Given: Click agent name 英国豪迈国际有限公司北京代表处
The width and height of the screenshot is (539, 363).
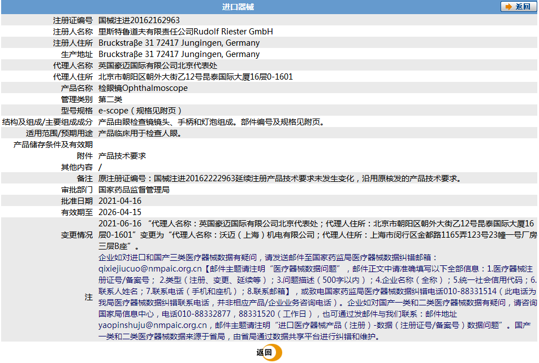Looking at the screenshot, I should point(158,65).
